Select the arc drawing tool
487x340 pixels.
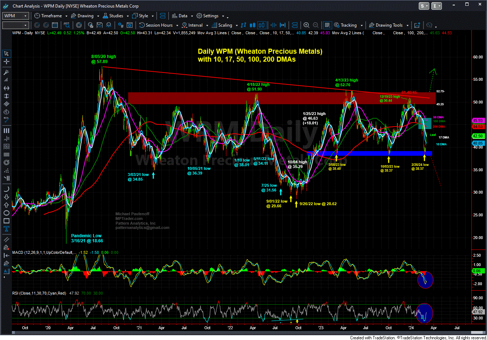click(x=6, y=189)
